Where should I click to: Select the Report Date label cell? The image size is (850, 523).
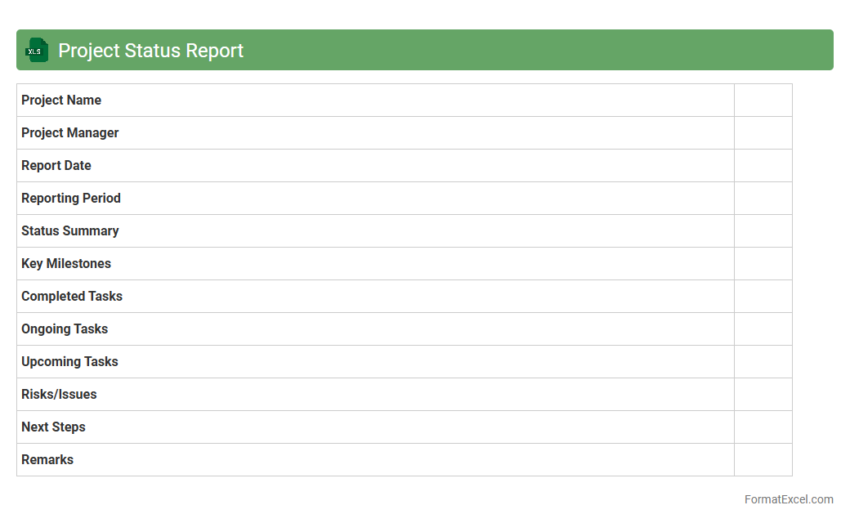point(56,166)
